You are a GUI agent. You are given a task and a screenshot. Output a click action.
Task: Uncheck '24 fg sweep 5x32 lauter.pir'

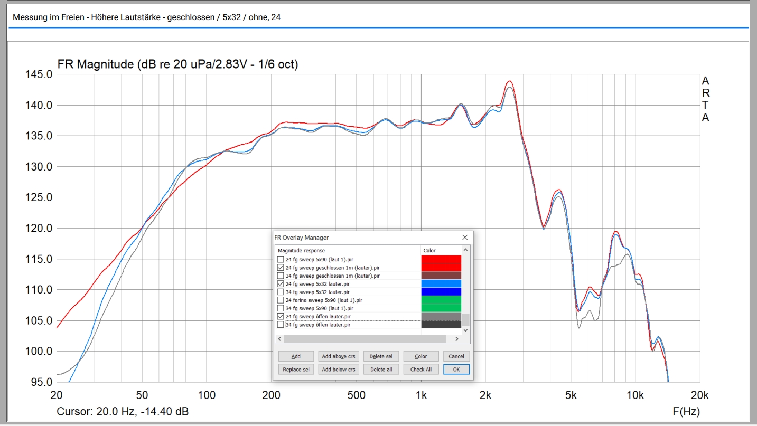(280, 284)
